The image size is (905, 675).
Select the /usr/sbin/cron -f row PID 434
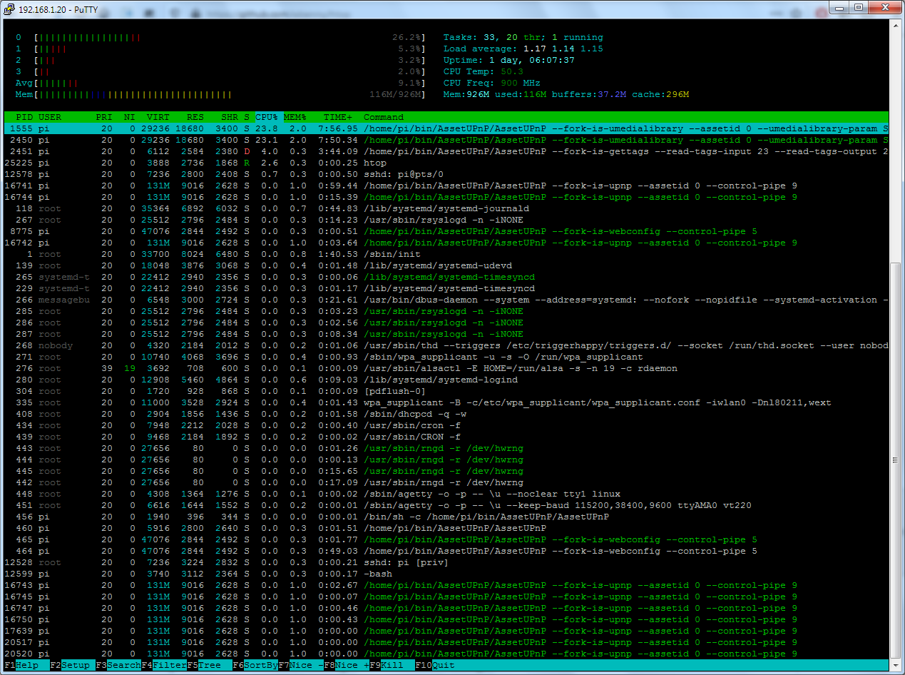pos(446,425)
